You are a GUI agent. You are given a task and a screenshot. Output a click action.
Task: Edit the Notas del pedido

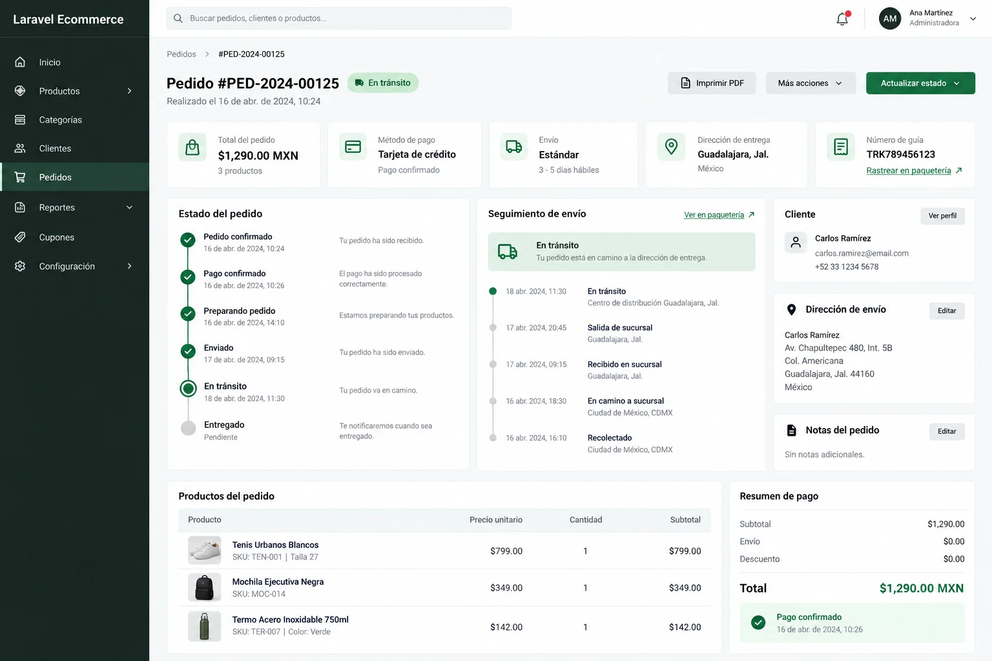coord(947,431)
